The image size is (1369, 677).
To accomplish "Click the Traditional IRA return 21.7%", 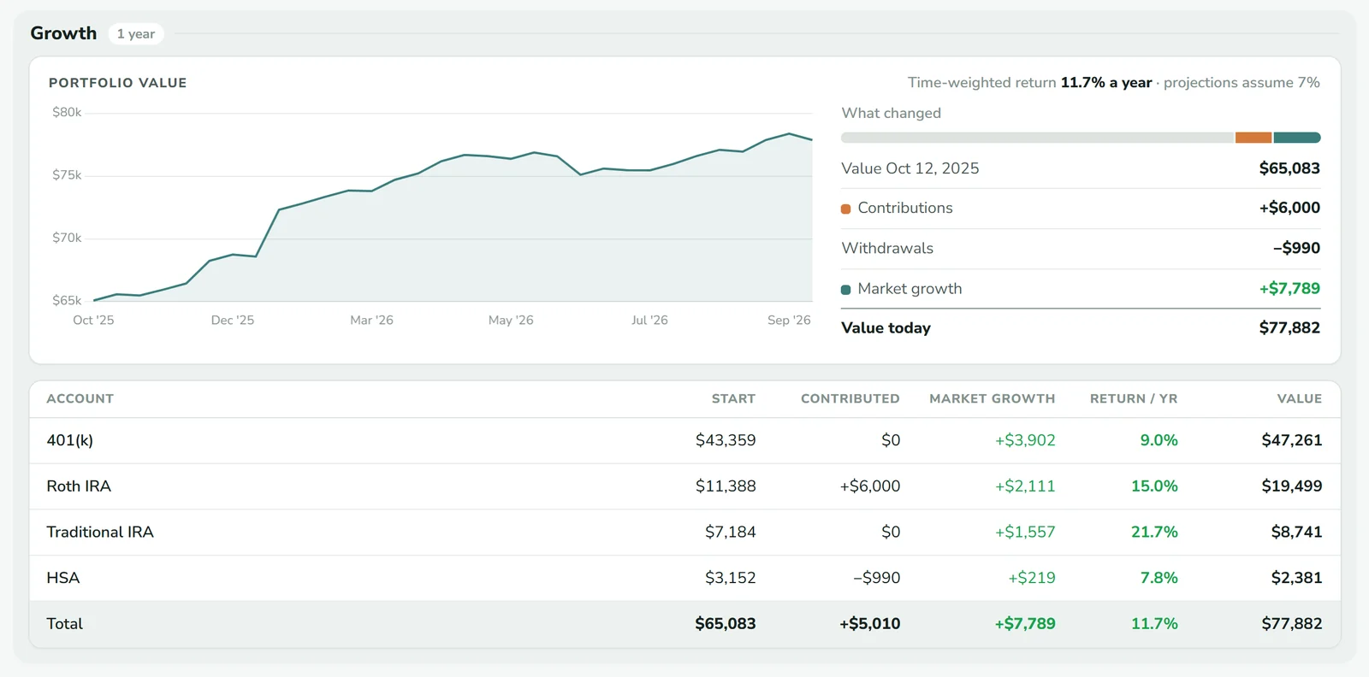I will pyautogui.click(x=1154, y=532).
